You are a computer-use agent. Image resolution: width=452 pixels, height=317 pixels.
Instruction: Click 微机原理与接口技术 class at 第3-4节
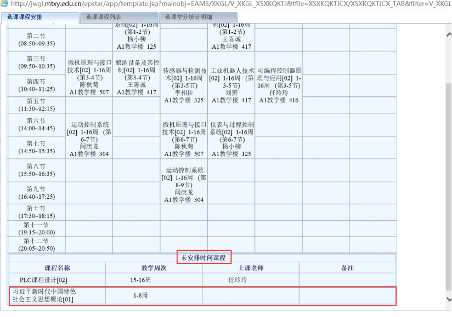89,78
